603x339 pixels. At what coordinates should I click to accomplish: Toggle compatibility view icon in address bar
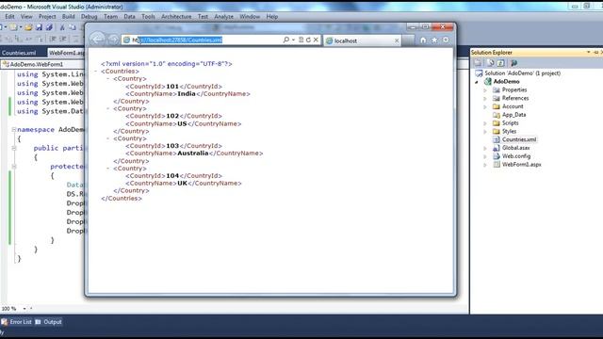pyautogui.click(x=301, y=40)
